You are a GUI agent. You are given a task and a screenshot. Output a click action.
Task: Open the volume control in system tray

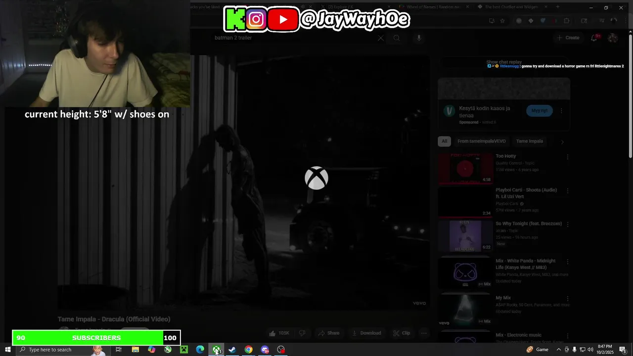pos(590,350)
